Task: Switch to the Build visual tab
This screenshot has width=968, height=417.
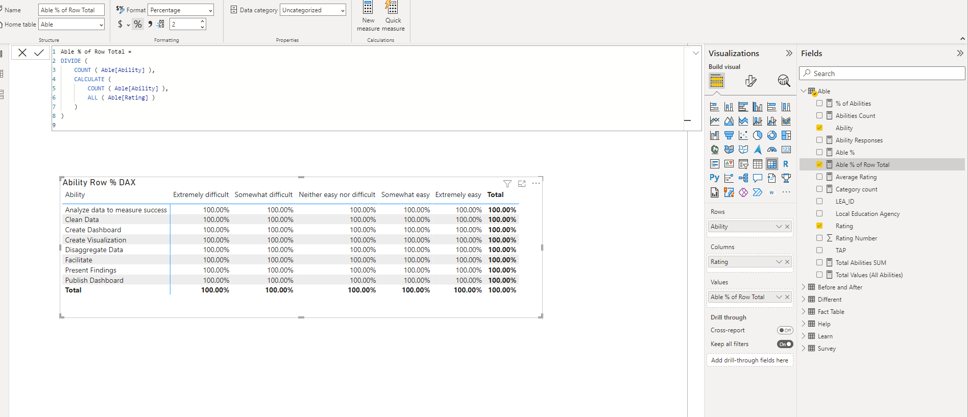Action: coord(717,81)
